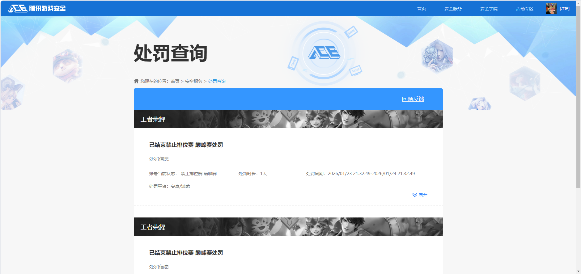
Task: Click 处罚平台：安卓/鸿蒙 text
Action: (x=170, y=186)
